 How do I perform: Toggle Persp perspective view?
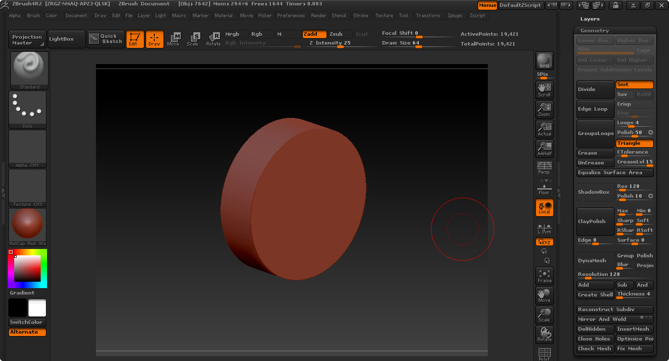tap(544, 168)
